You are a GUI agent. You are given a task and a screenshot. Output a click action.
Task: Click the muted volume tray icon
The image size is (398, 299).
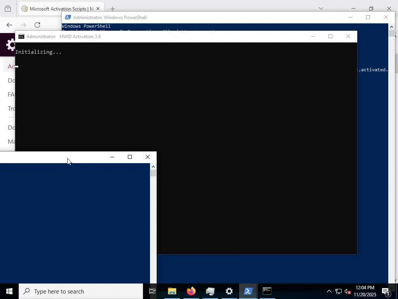click(347, 291)
